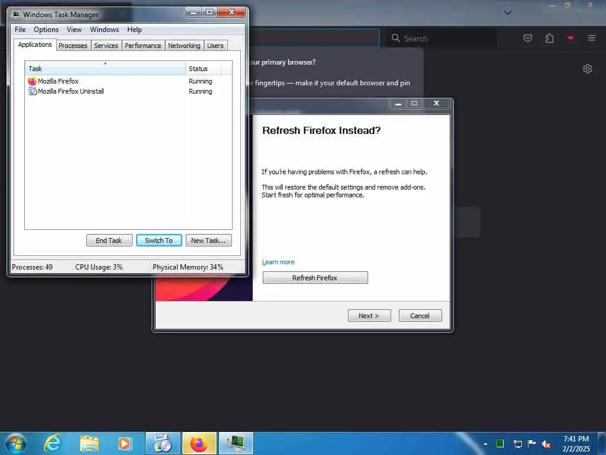The width and height of the screenshot is (606, 455).
Task: Open the Windows menu in Task Manager
Action: (x=104, y=30)
